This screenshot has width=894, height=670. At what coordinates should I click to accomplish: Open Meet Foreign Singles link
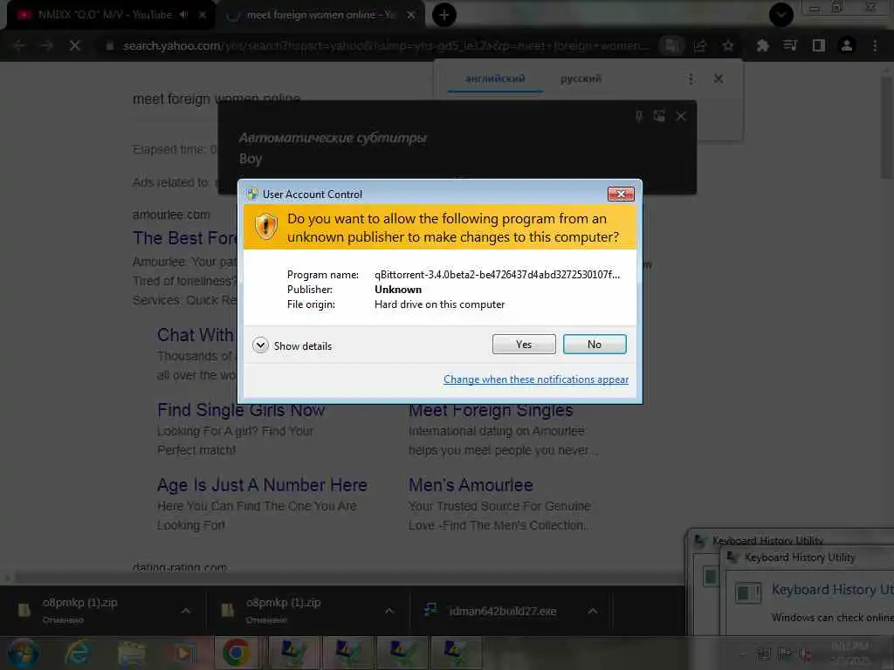pyautogui.click(x=491, y=410)
